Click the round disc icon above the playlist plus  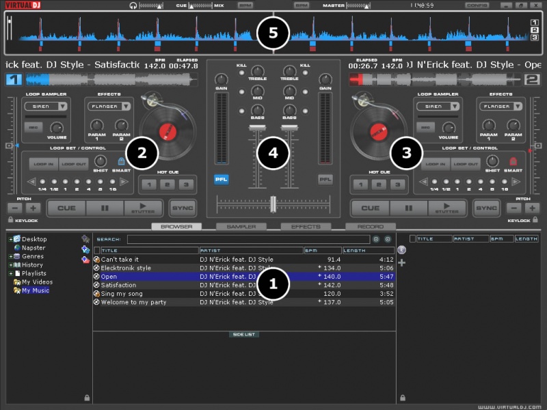pos(402,249)
